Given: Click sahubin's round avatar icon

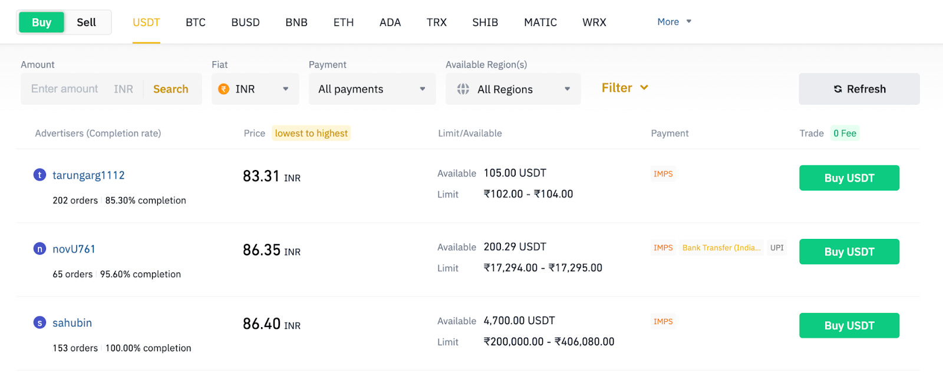Looking at the screenshot, I should pos(39,322).
